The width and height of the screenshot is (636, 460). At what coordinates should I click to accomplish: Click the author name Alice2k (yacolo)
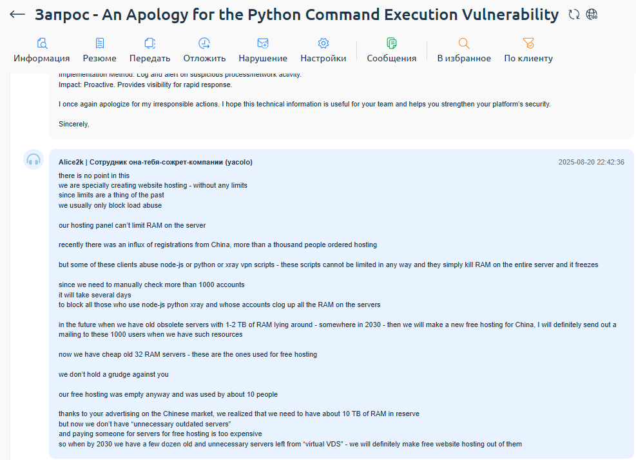coord(155,162)
